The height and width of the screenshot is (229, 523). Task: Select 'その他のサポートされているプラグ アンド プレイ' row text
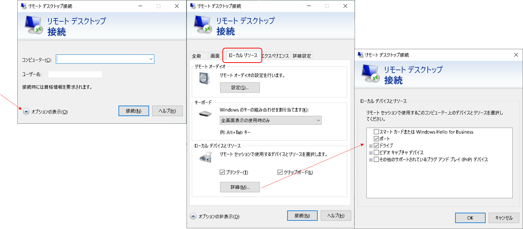point(434,159)
